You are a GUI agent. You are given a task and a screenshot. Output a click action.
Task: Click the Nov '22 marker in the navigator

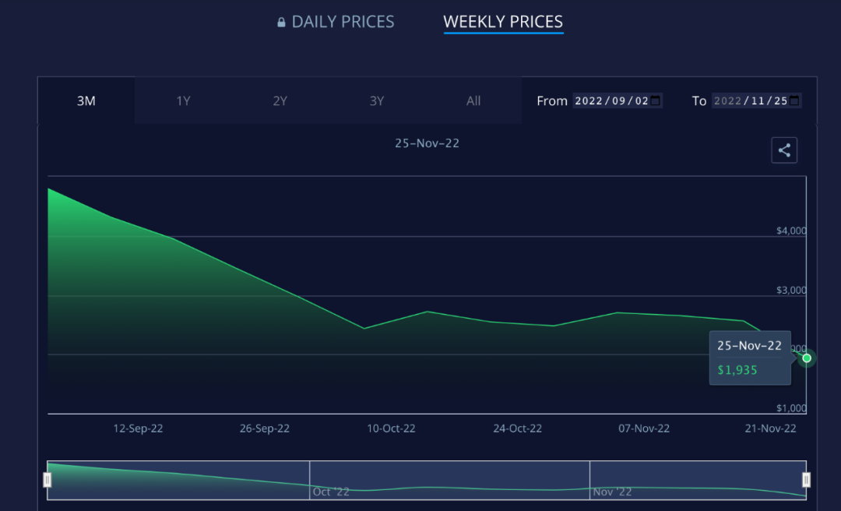(x=612, y=492)
